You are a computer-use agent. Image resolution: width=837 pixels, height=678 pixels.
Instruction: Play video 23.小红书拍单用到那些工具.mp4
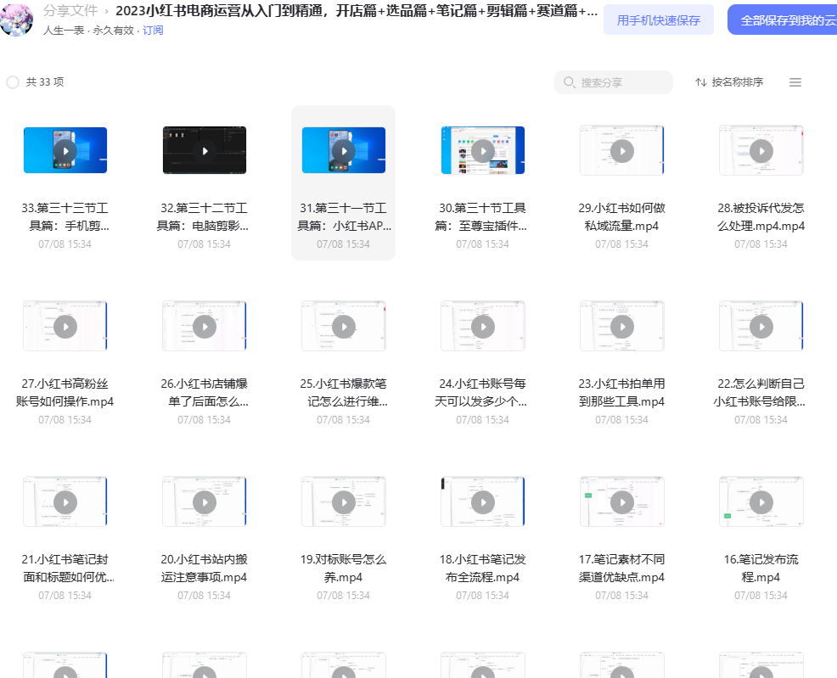(622, 326)
